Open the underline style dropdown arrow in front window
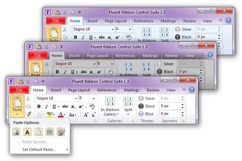The image size is (242, 161). [x=58, y=107]
